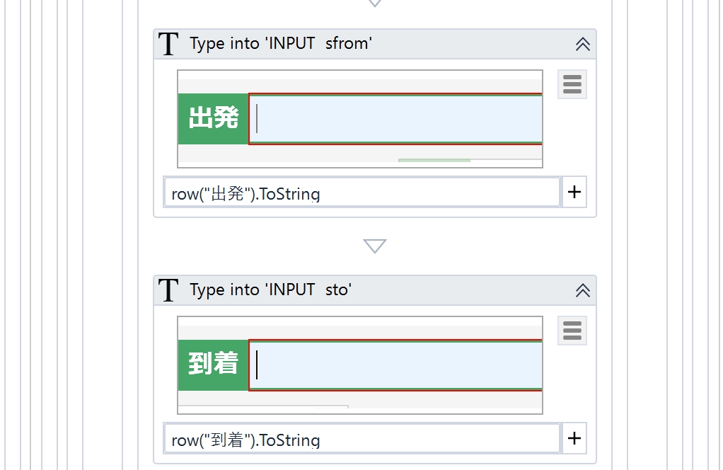This screenshot has height=470, width=723.
Task: Open the hamburger options menu for sfrom activity
Action: point(572,84)
